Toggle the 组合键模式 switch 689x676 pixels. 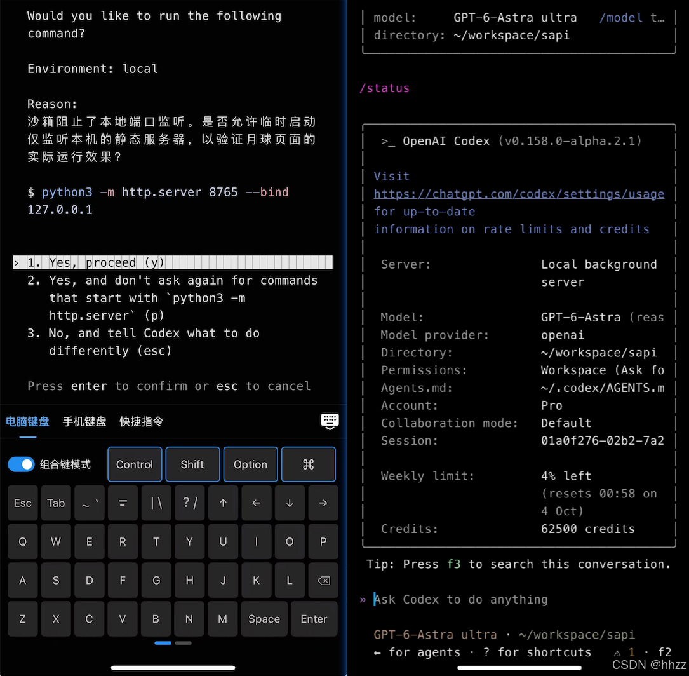pos(21,464)
